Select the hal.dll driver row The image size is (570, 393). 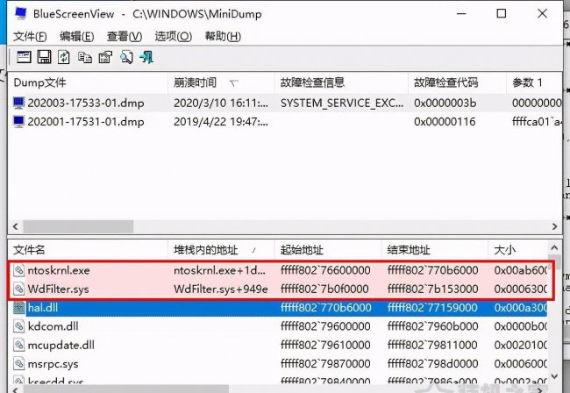(278, 308)
